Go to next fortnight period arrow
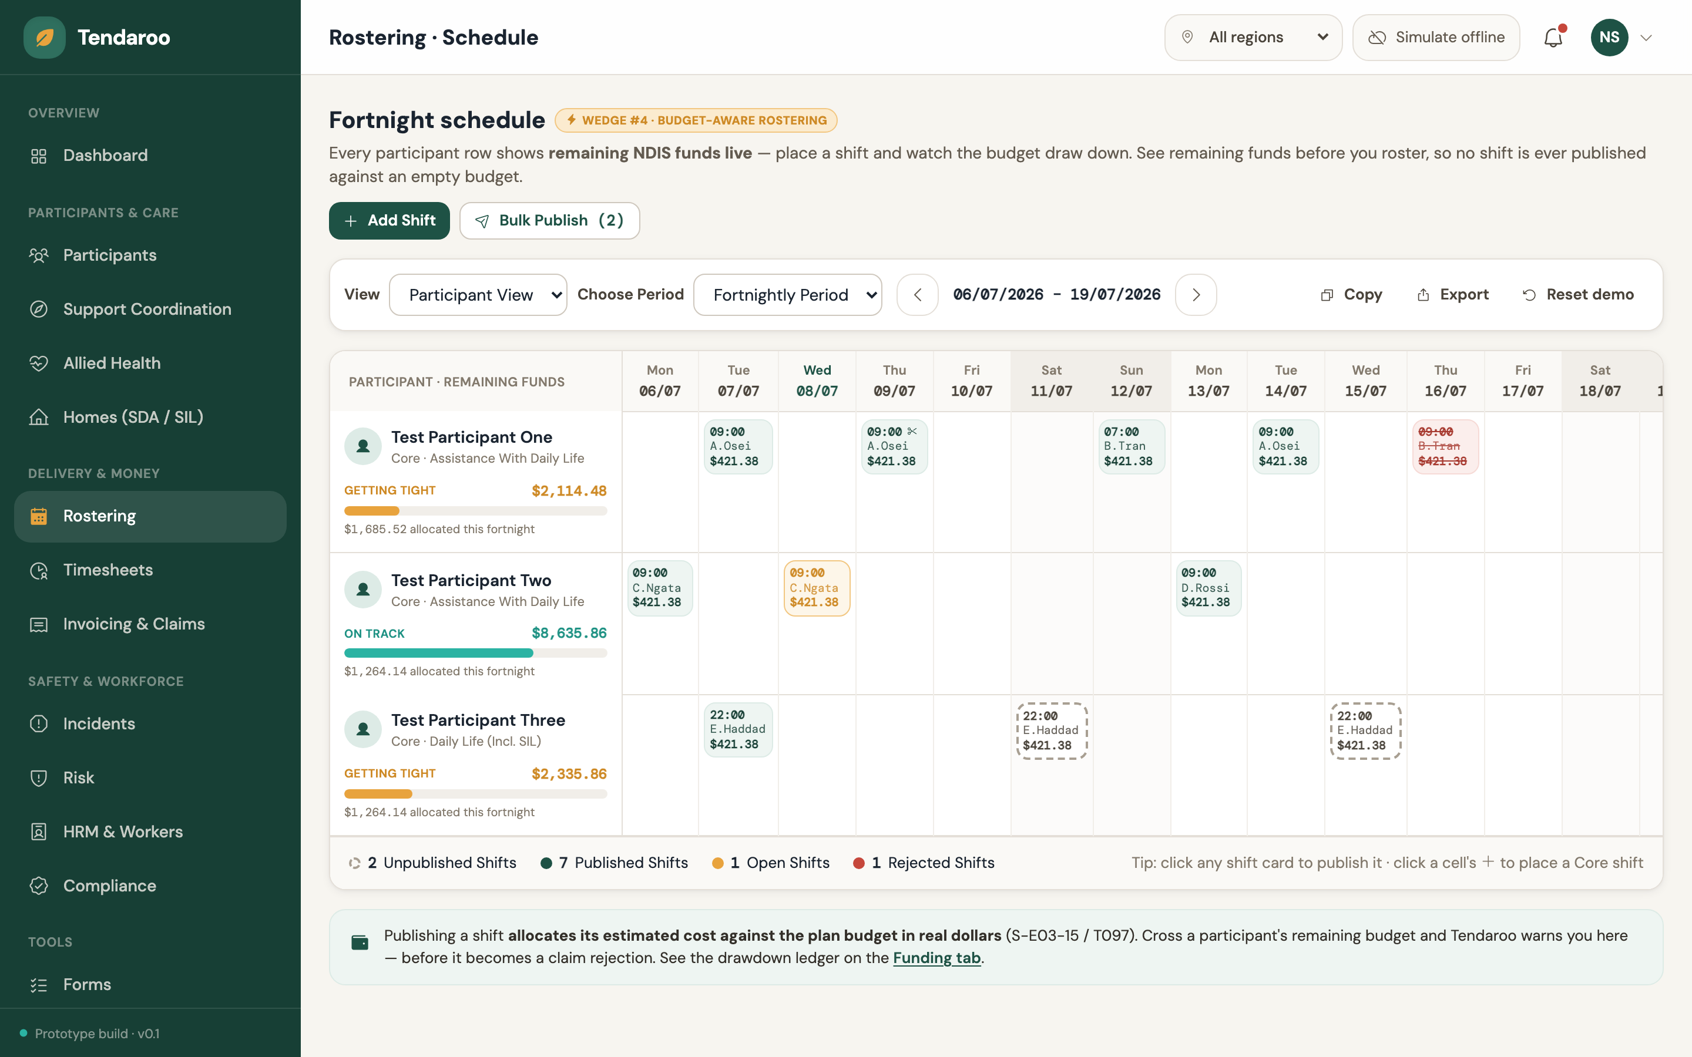The image size is (1692, 1057). click(x=1196, y=295)
